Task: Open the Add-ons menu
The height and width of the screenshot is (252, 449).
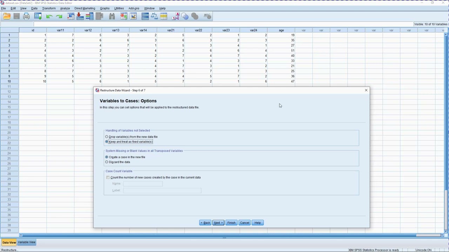Action: [x=134, y=8]
